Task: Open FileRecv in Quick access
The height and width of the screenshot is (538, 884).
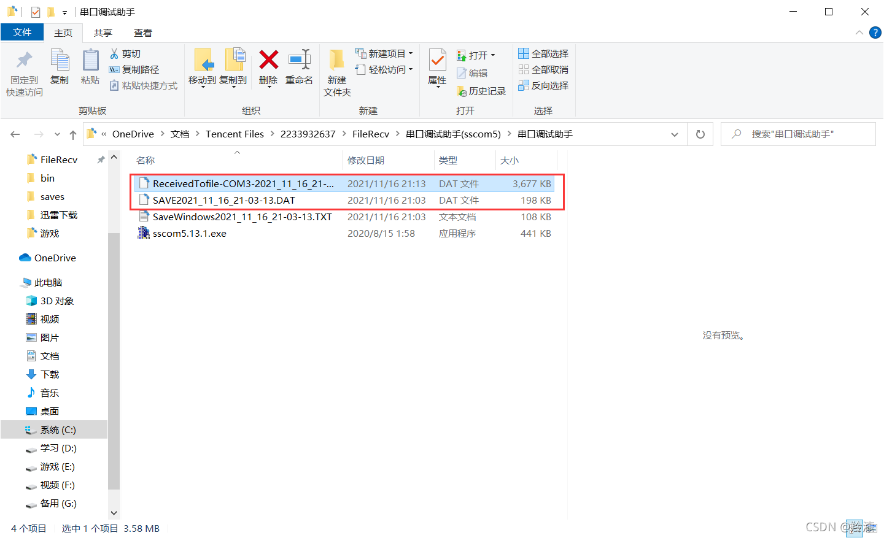Action: click(x=53, y=159)
